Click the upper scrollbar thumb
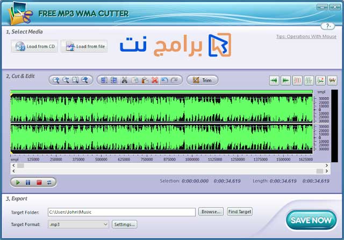 20,165
